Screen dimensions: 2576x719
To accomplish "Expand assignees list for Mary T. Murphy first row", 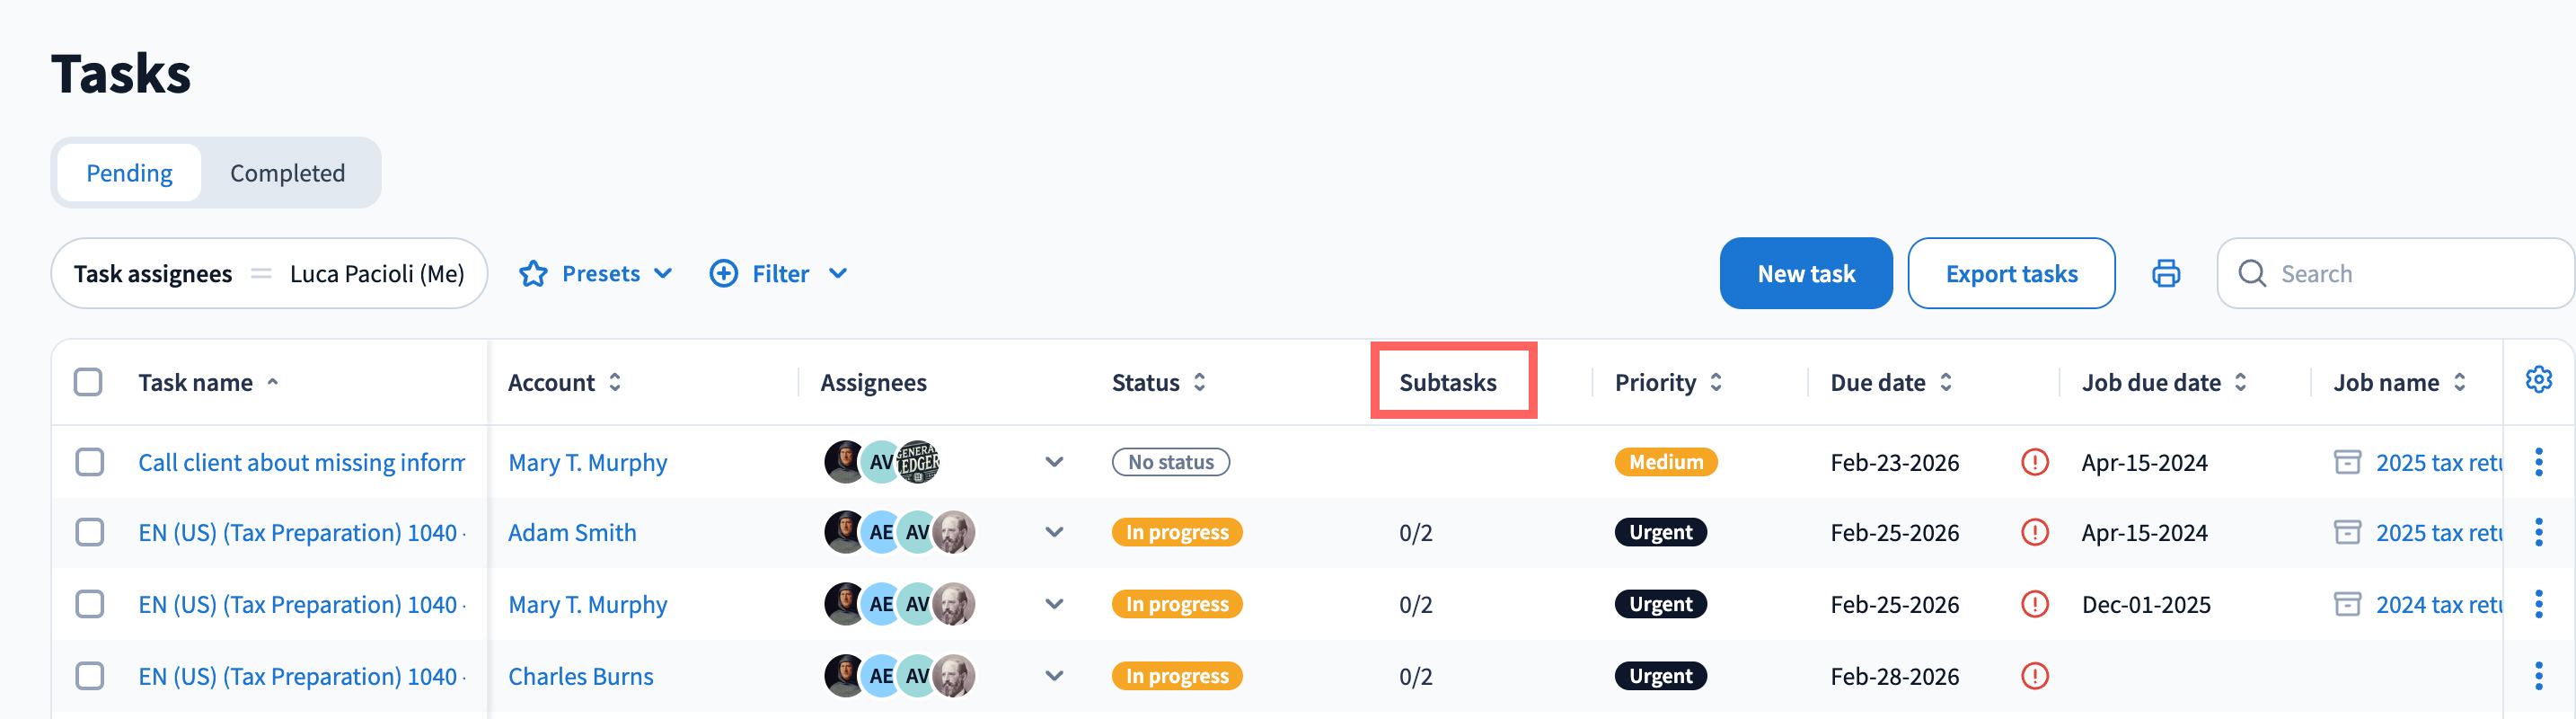I will (x=1054, y=462).
